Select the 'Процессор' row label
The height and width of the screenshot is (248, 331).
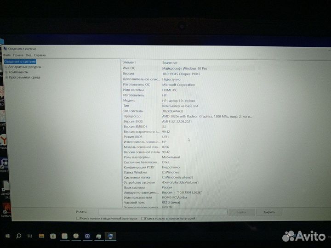click(132, 116)
